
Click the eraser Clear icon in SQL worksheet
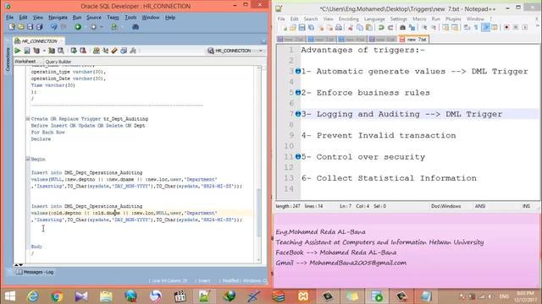pos(114,51)
